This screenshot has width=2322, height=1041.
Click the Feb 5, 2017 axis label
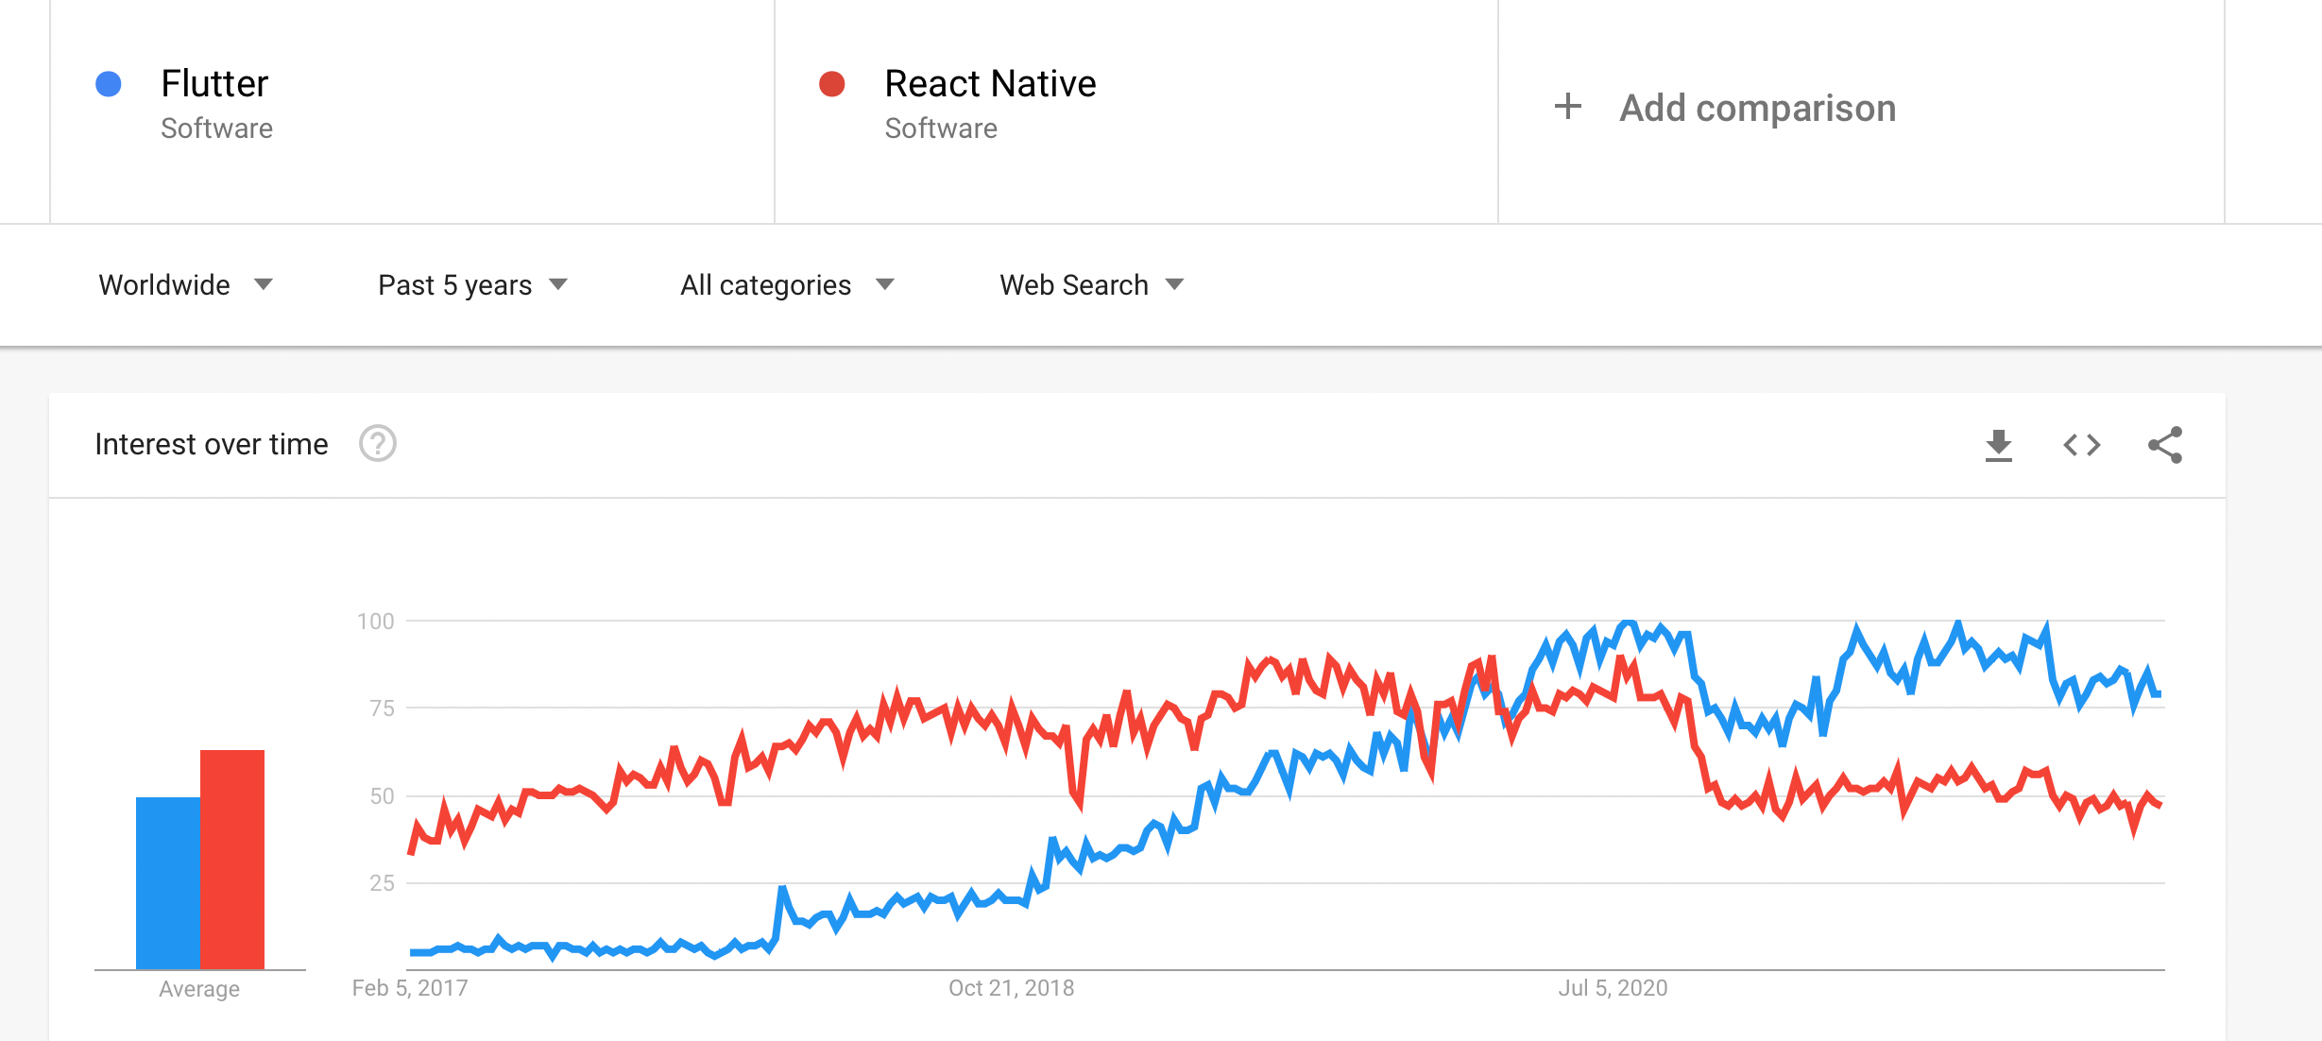(410, 988)
